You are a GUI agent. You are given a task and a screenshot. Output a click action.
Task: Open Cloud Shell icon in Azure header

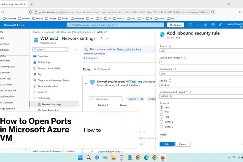190,25
